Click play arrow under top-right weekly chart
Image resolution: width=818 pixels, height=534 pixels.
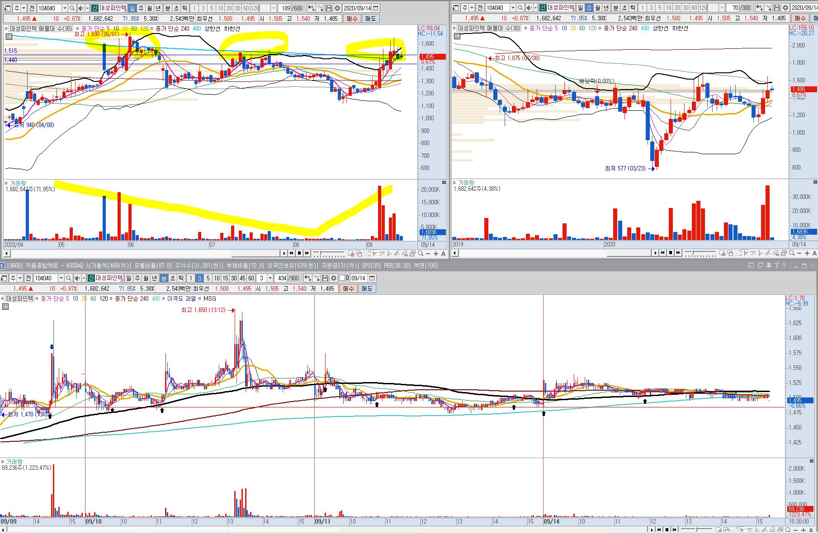pyautogui.click(x=655, y=253)
